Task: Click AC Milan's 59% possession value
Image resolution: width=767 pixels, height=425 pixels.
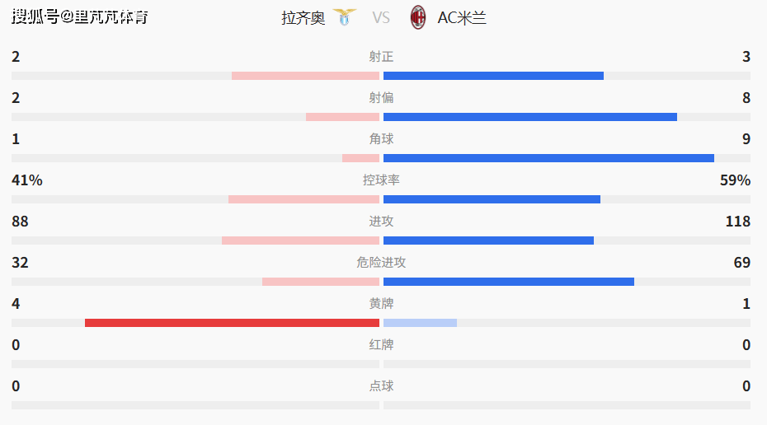Action: (735, 180)
